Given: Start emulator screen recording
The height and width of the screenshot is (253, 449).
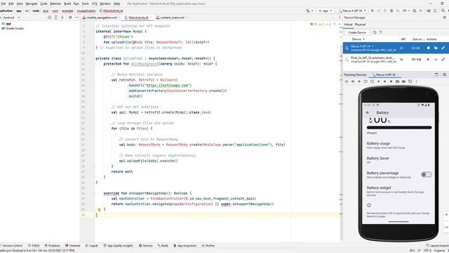Looking at the screenshot, I should pos(403,82).
